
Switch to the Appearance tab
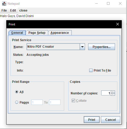pyautogui.click(x=60, y=33)
